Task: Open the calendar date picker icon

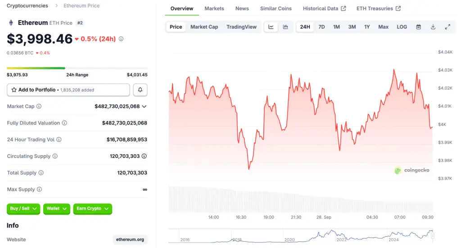Action: [418, 27]
